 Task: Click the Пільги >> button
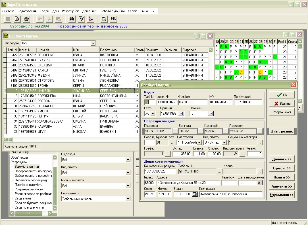point(282,177)
